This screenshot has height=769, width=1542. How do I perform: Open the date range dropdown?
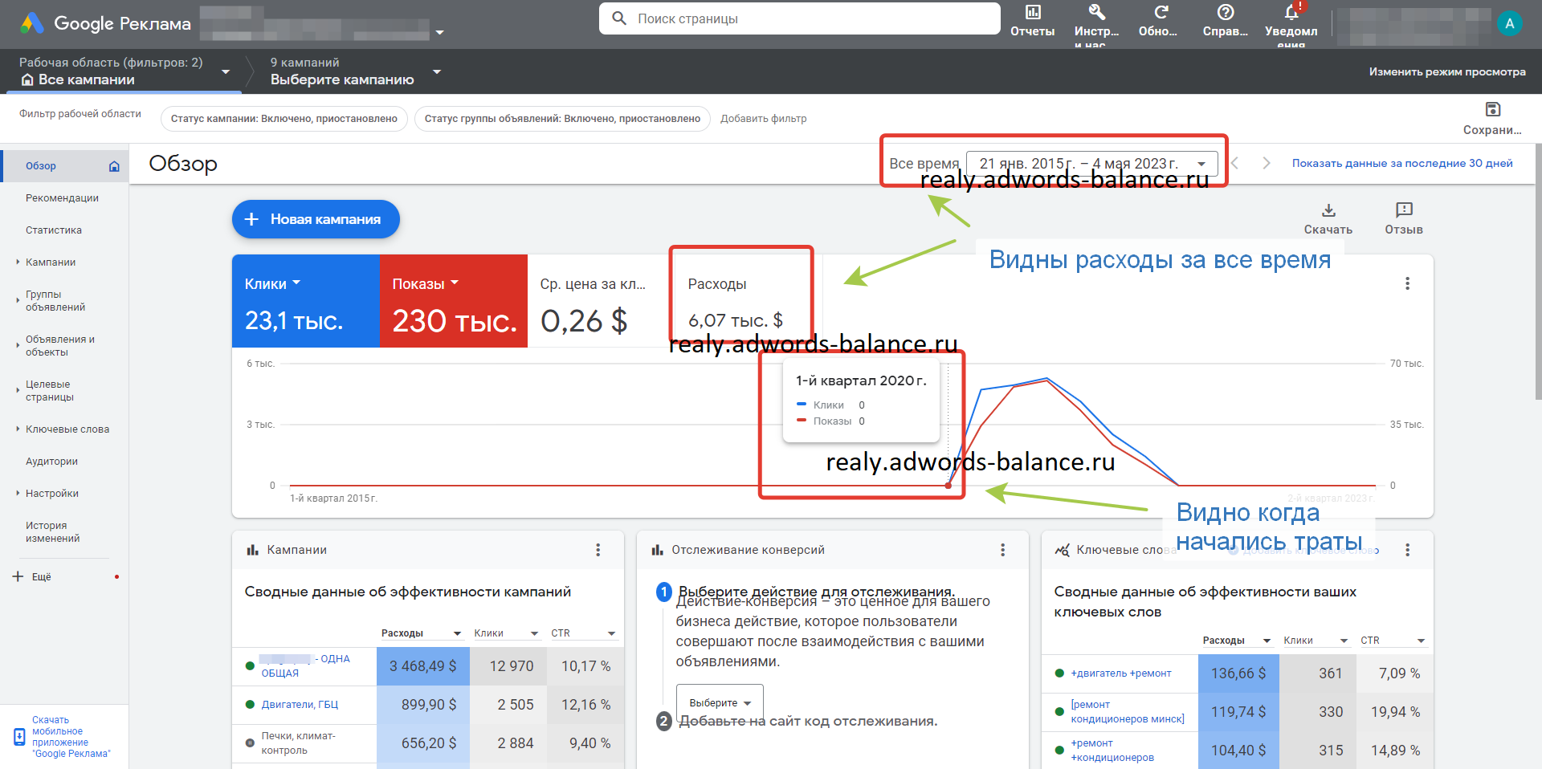pos(1091,164)
